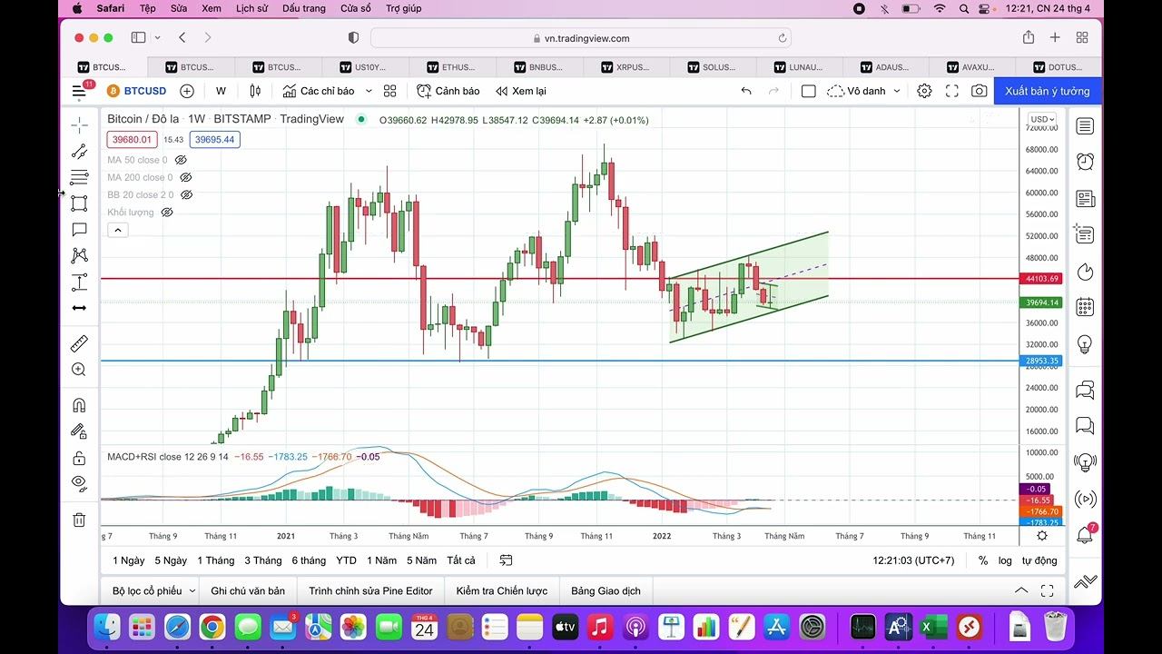Viewport: 1162px width, 654px height.
Task: Remove drawings with trash icon
Action: [x=79, y=520]
